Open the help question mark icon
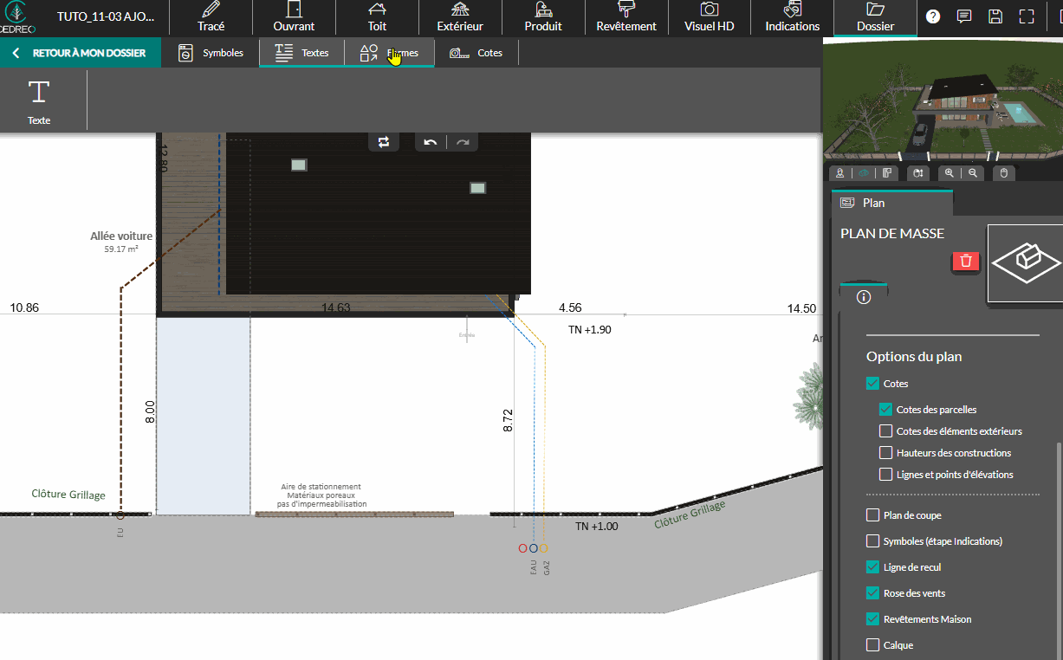This screenshot has height=660, width=1063. pos(933,16)
